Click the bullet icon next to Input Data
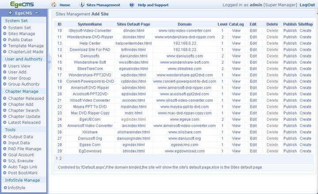The height and width of the screenshot is (194, 318). tap(5, 143)
